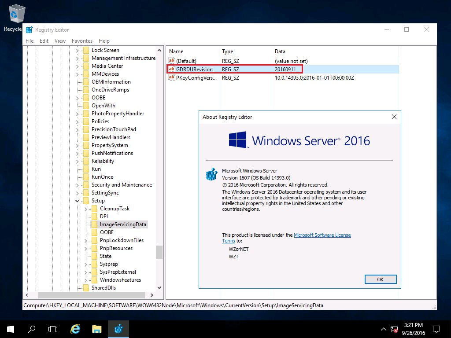Click OK in About Registry Editor
Image resolution: width=451 pixels, height=338 pixels.
click(380, 279)
